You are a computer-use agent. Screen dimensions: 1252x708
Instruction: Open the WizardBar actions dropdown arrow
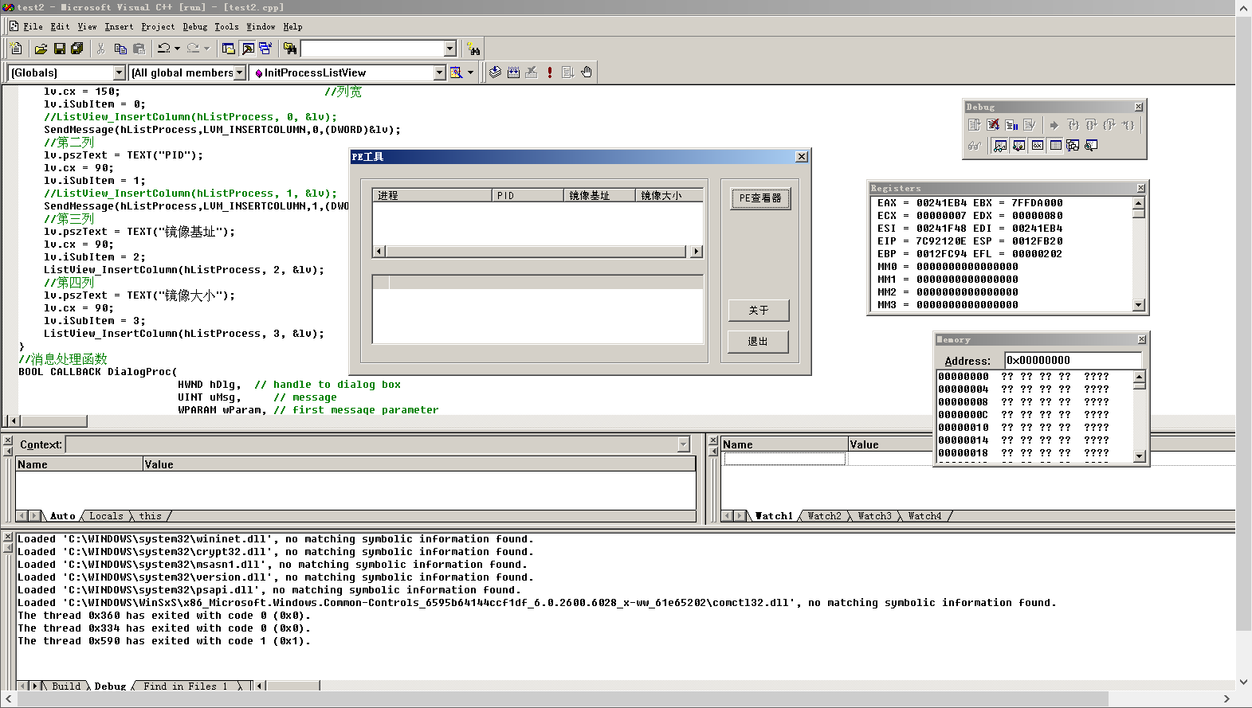pyautogui.click(x=470, y=72)
